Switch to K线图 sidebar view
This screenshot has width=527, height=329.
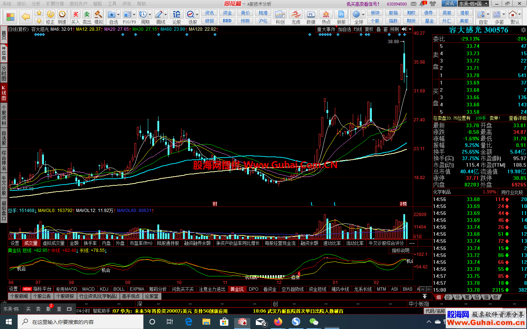(4, 93)
